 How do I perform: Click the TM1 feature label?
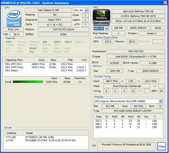(32, 52)
